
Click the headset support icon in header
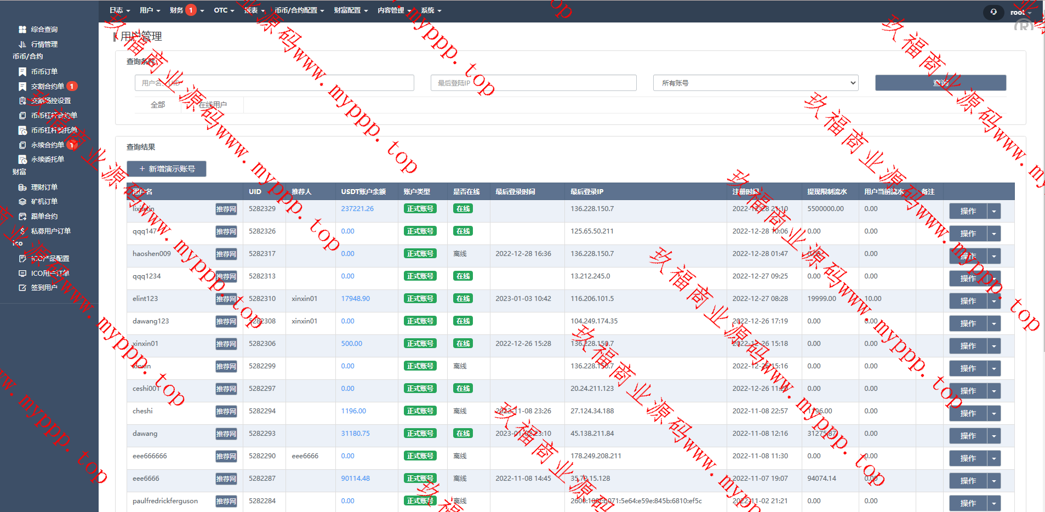pyautogui.click(x=993, y=12)
